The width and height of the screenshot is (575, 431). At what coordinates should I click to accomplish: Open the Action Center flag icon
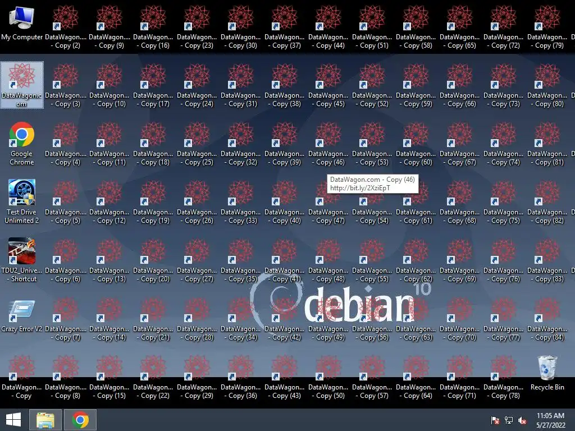click(x=495, y=420)
